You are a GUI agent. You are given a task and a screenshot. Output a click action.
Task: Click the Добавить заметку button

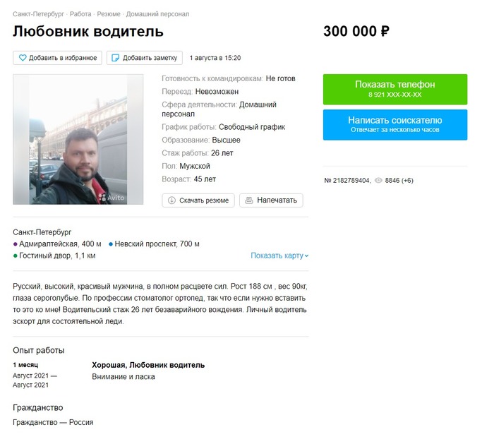click(x=145, y=58)
